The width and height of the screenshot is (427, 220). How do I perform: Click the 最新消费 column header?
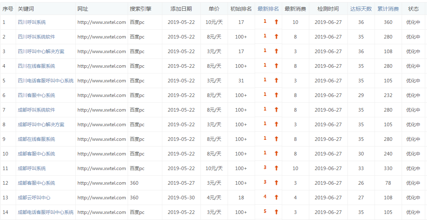(295, 9)
